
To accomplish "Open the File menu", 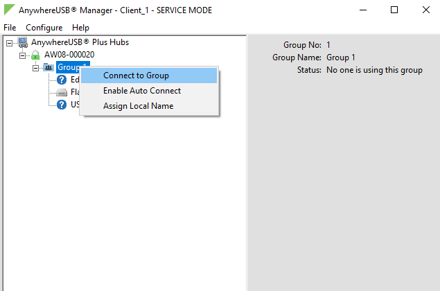I will pos(10,28).
